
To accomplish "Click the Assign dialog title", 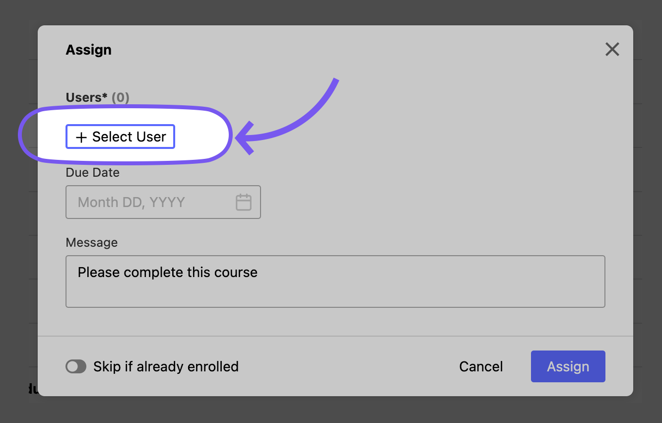I will 88,49.
